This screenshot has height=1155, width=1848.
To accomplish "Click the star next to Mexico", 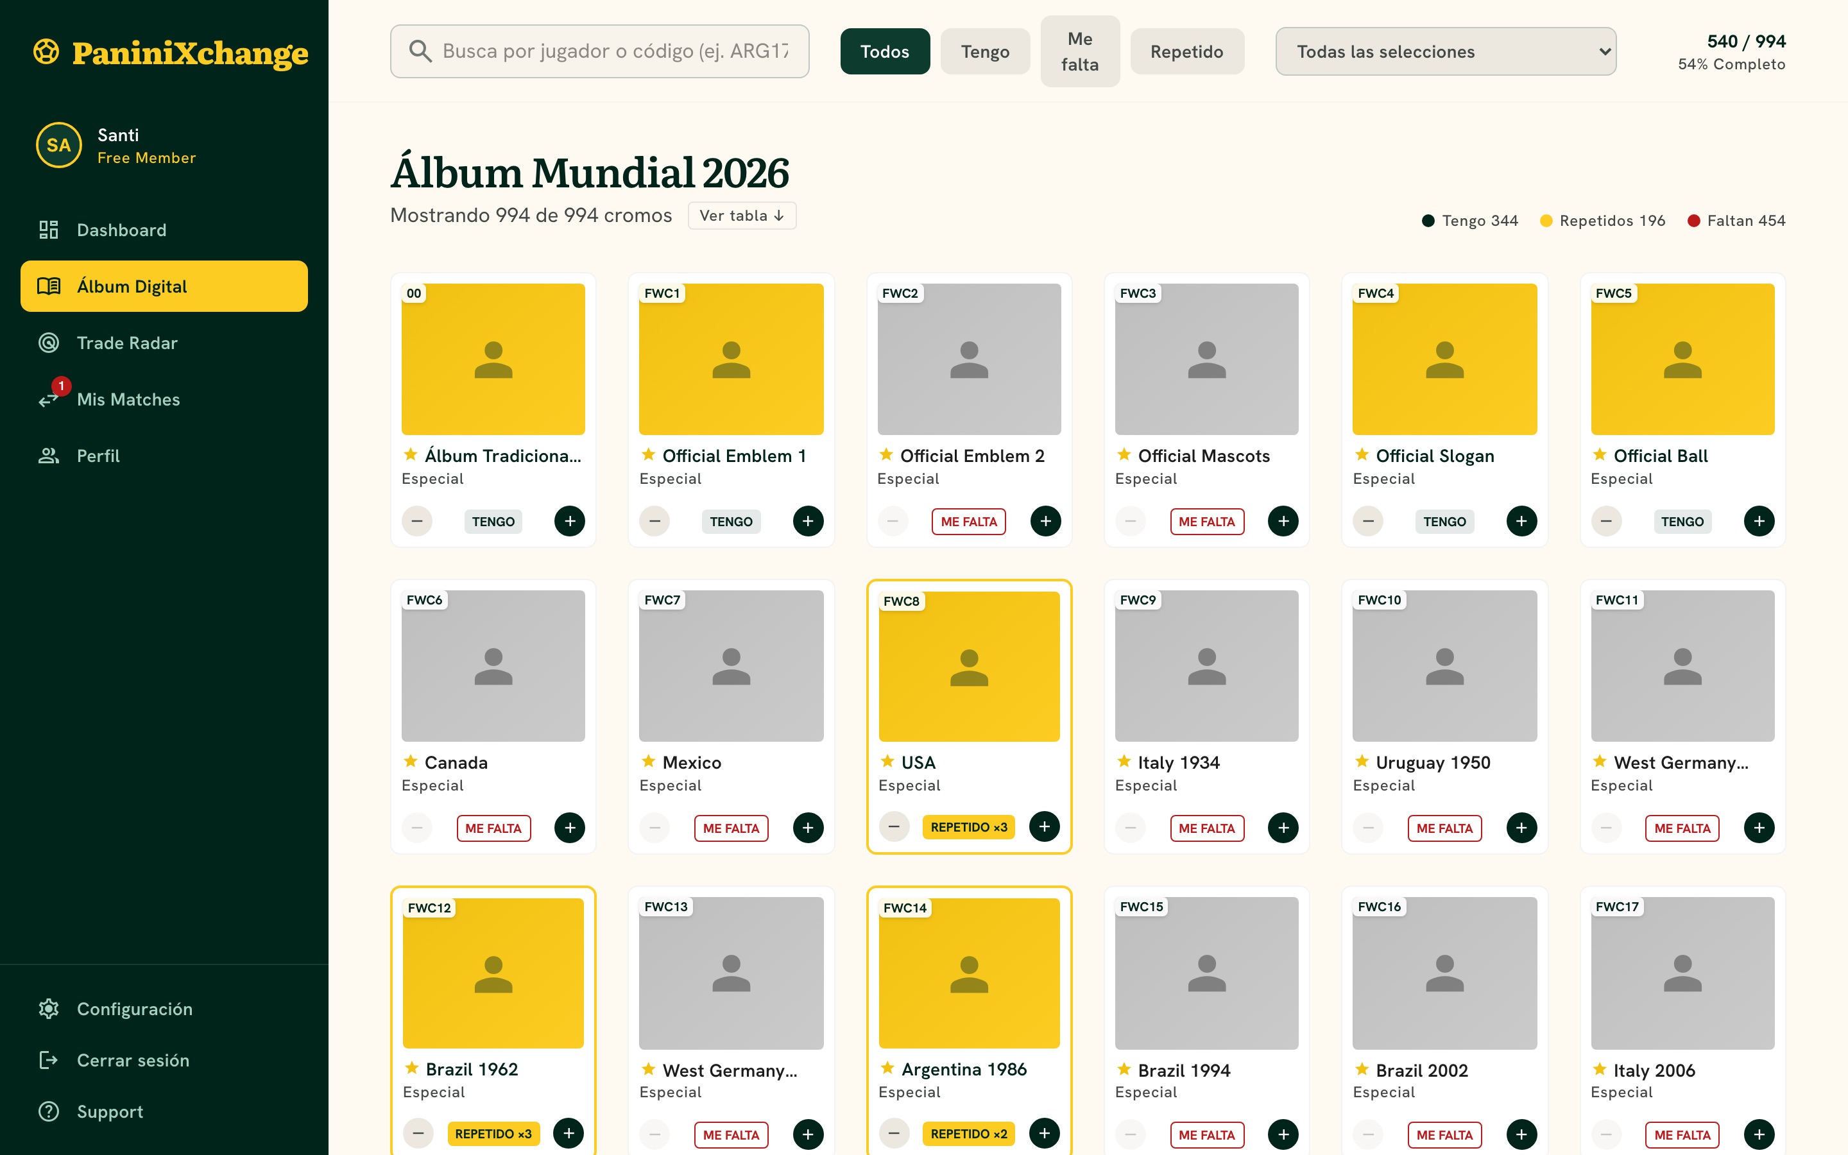I will [x=648, y=761].
